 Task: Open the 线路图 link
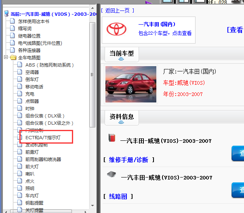pyautogui.click(x=118, y=196)
